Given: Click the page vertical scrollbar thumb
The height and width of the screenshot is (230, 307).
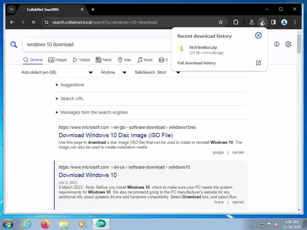Looking at the screenshot, I should [x=299, y=44].
